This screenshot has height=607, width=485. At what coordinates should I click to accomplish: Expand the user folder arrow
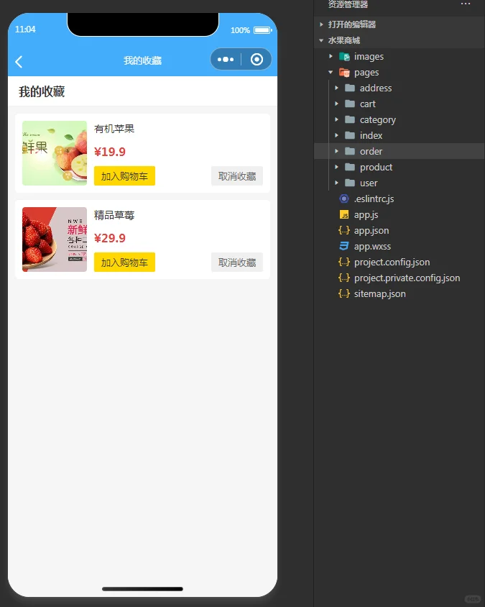click(336, 183)
